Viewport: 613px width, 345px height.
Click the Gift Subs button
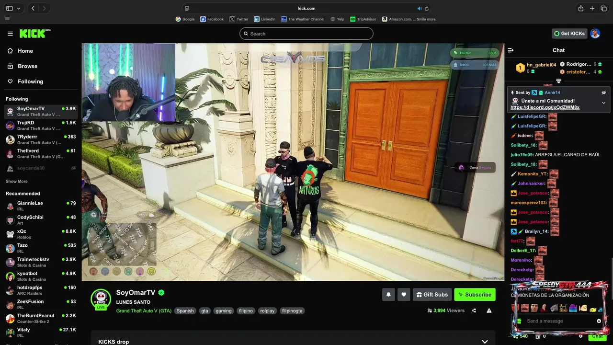tap(432, 295)
